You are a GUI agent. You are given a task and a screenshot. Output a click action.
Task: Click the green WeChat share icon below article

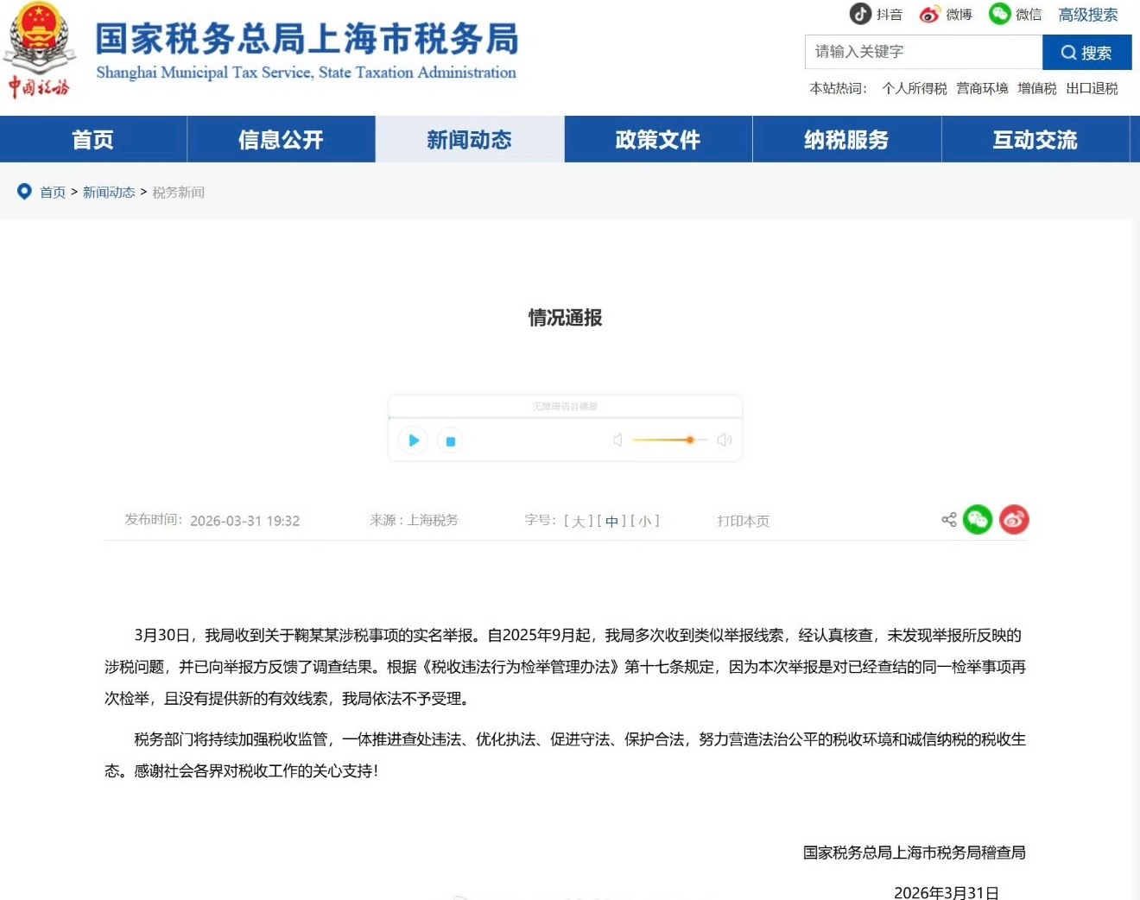977,519
